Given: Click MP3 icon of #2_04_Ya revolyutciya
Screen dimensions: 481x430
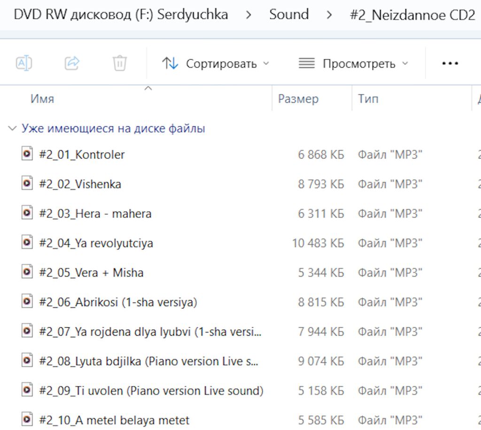Looking at the screenshot, I should (x=27, y=242).
